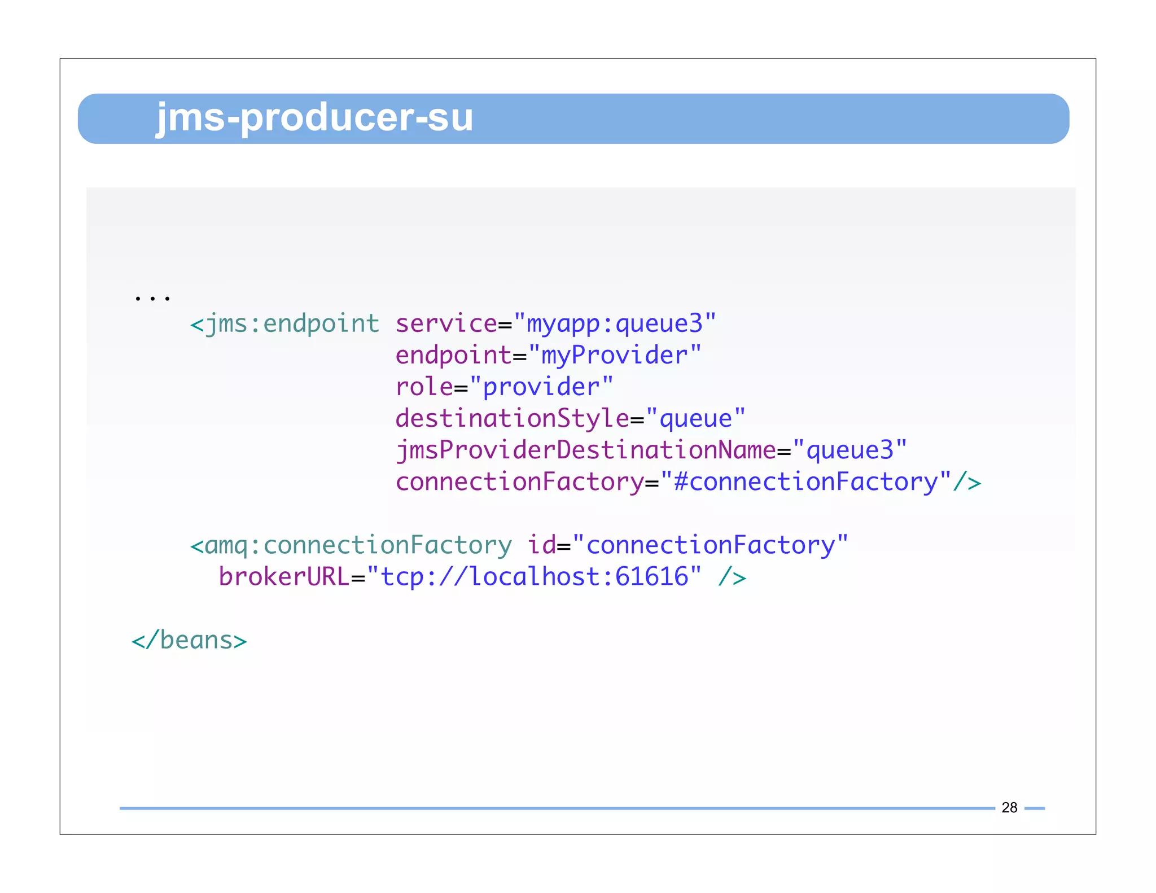Select the '<jms:endpoint' tag text

click(x=284, y=325)
